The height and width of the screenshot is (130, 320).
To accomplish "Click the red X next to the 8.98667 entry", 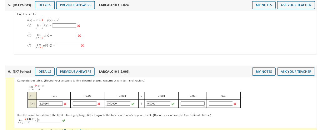I will coord(65,104).
